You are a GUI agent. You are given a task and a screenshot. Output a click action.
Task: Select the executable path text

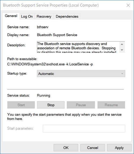(50, 64)
